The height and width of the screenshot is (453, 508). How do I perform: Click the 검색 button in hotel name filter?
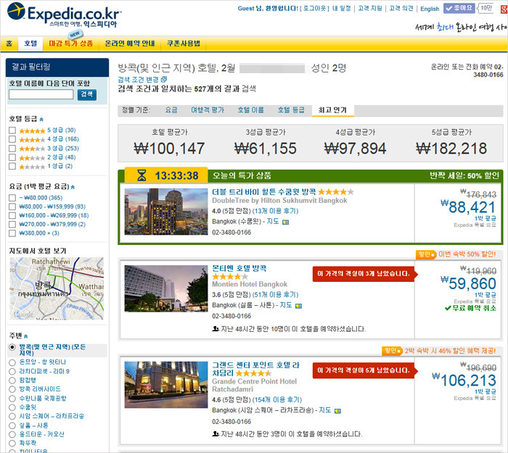pyautogui.click(x=87, y=94)
